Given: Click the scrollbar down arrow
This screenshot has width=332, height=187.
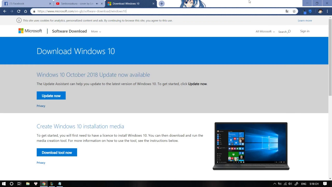Looking at the screenshot, I should [x=330, y=178].
